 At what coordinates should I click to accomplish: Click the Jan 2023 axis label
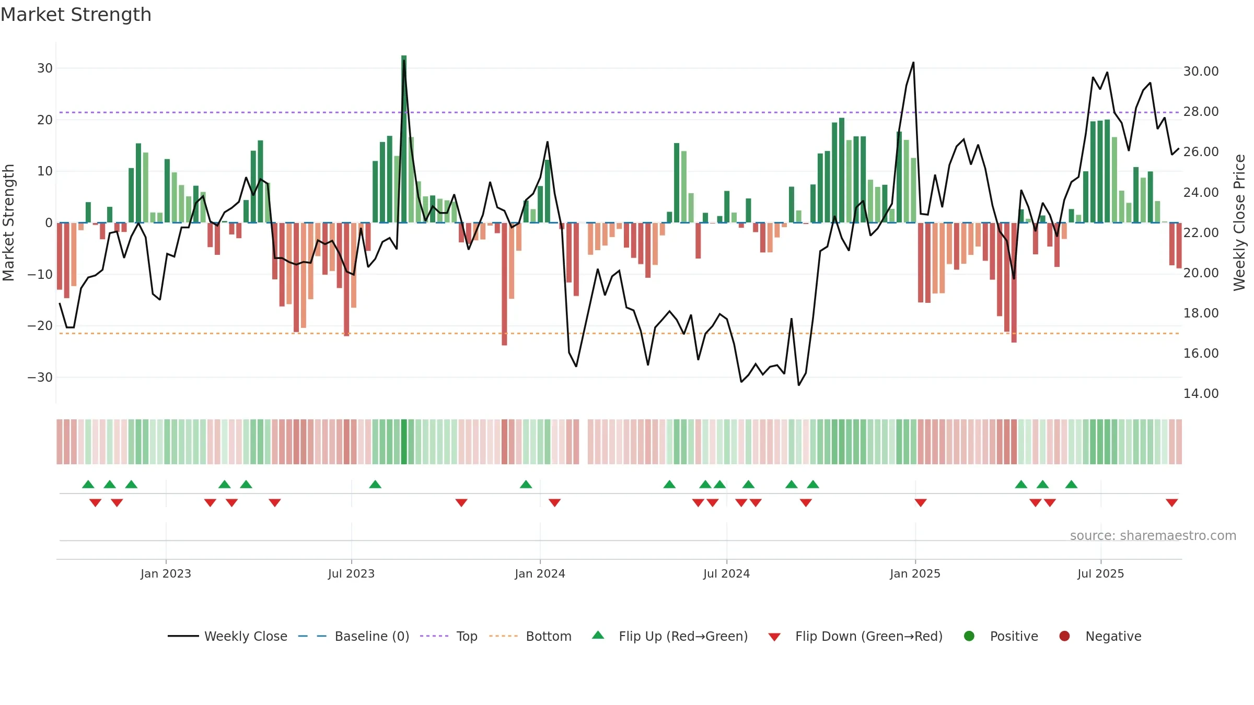tap(166, 573)
